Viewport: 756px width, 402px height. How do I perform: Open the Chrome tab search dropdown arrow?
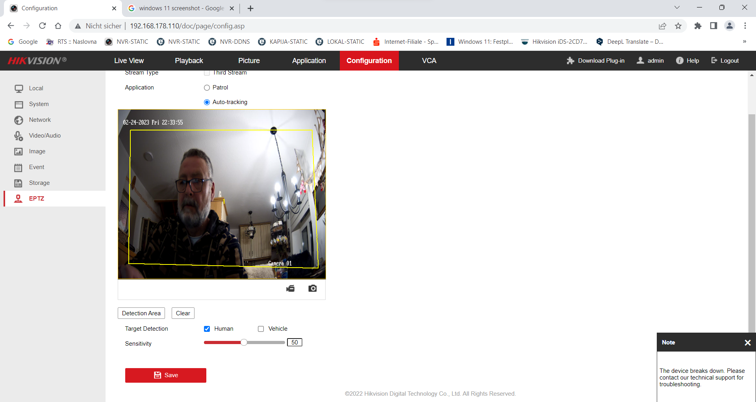pyautogui.click(x=677, y=7)
